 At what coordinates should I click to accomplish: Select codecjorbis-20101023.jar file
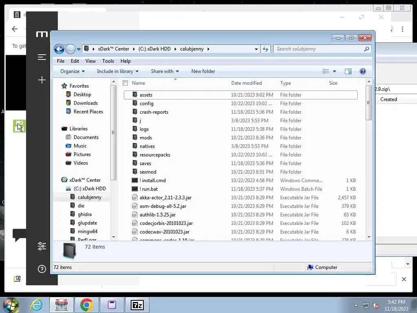pos(166,223)
